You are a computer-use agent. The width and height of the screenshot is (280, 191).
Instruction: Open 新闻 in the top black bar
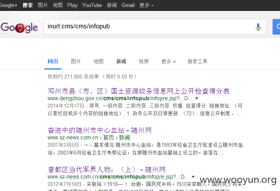pyautogui.click(x=112, y=5)
